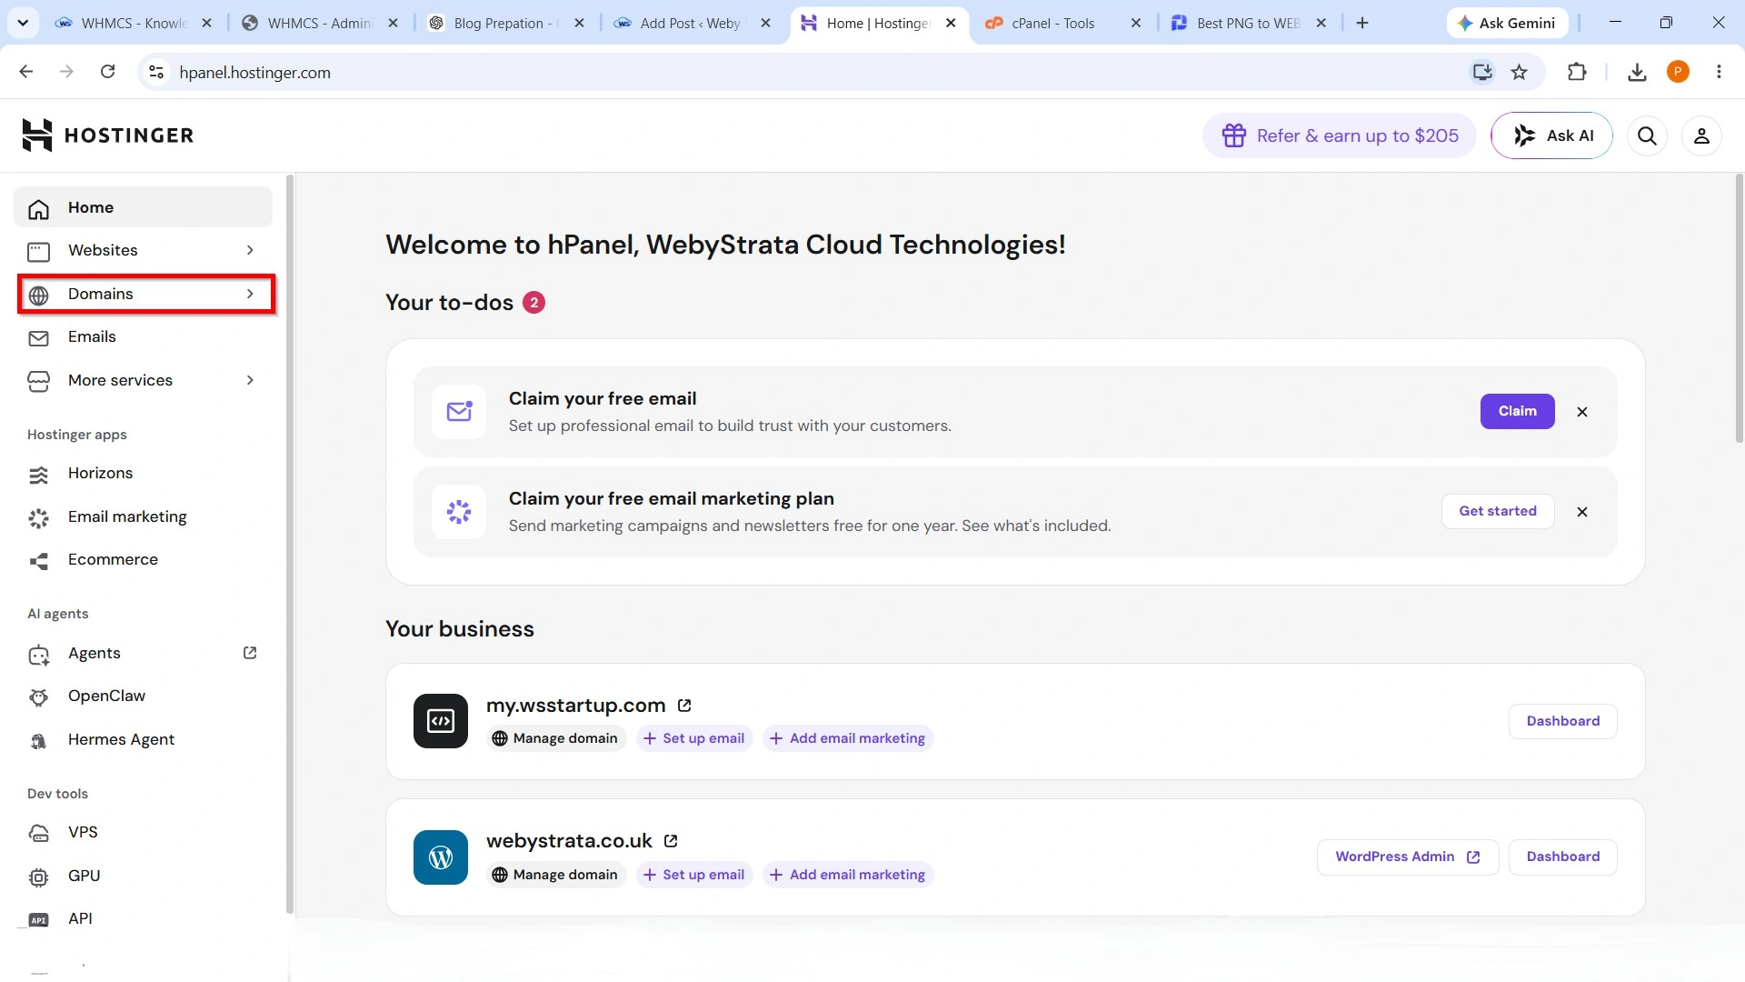Expand the More services chevron
This screenshot has width=1745, height=982.
pos(250,380)
